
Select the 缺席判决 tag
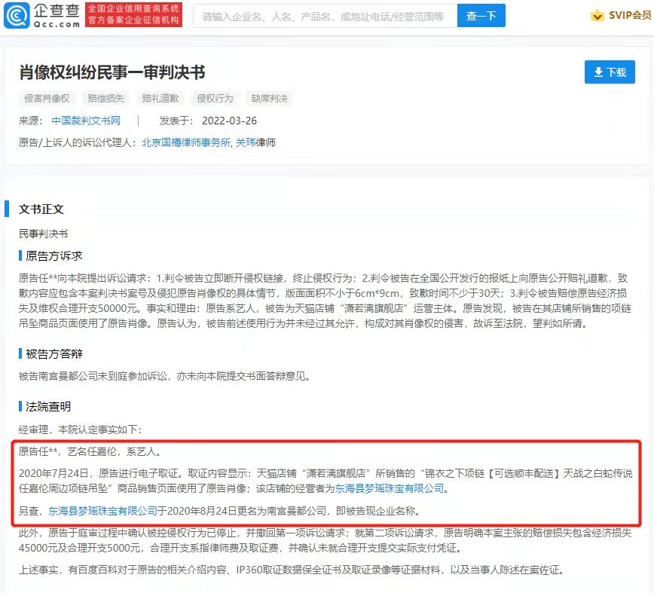[270, 99]
